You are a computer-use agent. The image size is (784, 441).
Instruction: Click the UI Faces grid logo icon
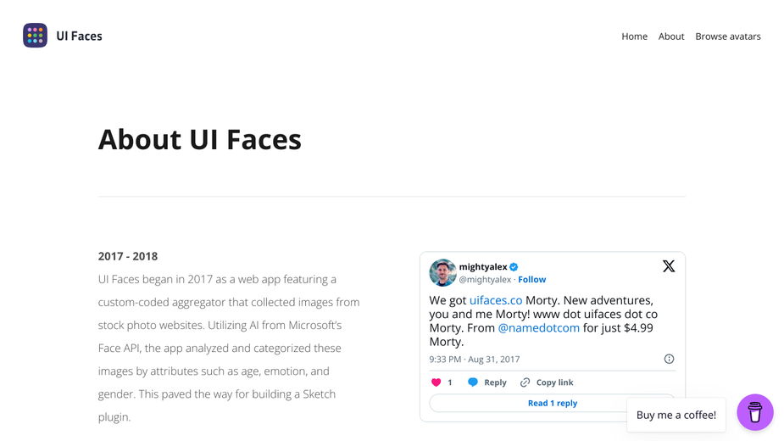[35, 36]
